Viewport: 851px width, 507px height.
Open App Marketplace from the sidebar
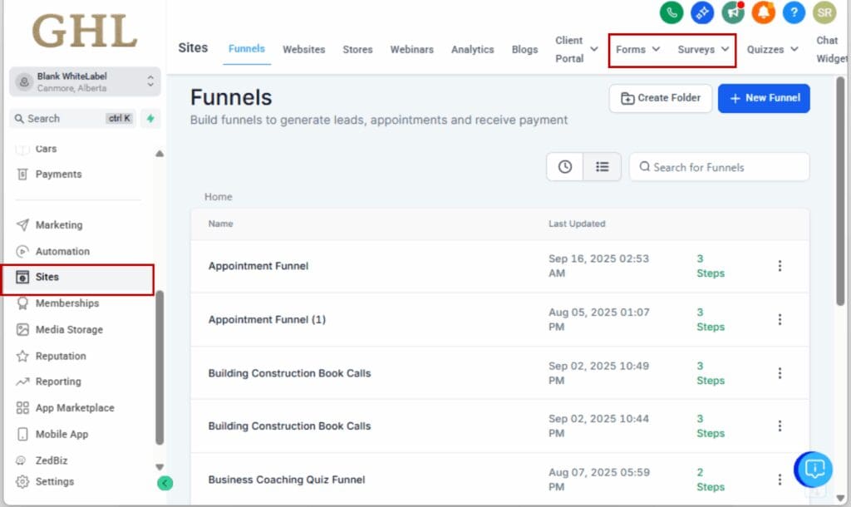73,407
